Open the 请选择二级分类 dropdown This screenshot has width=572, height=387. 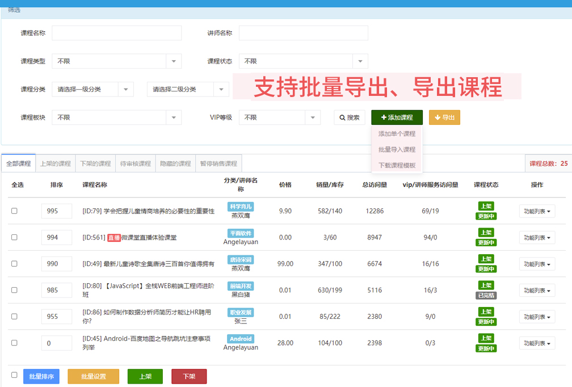click(x=188, y=89)
